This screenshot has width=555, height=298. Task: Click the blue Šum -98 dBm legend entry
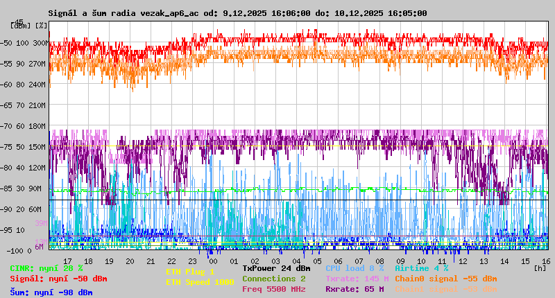tap(51, 292)
